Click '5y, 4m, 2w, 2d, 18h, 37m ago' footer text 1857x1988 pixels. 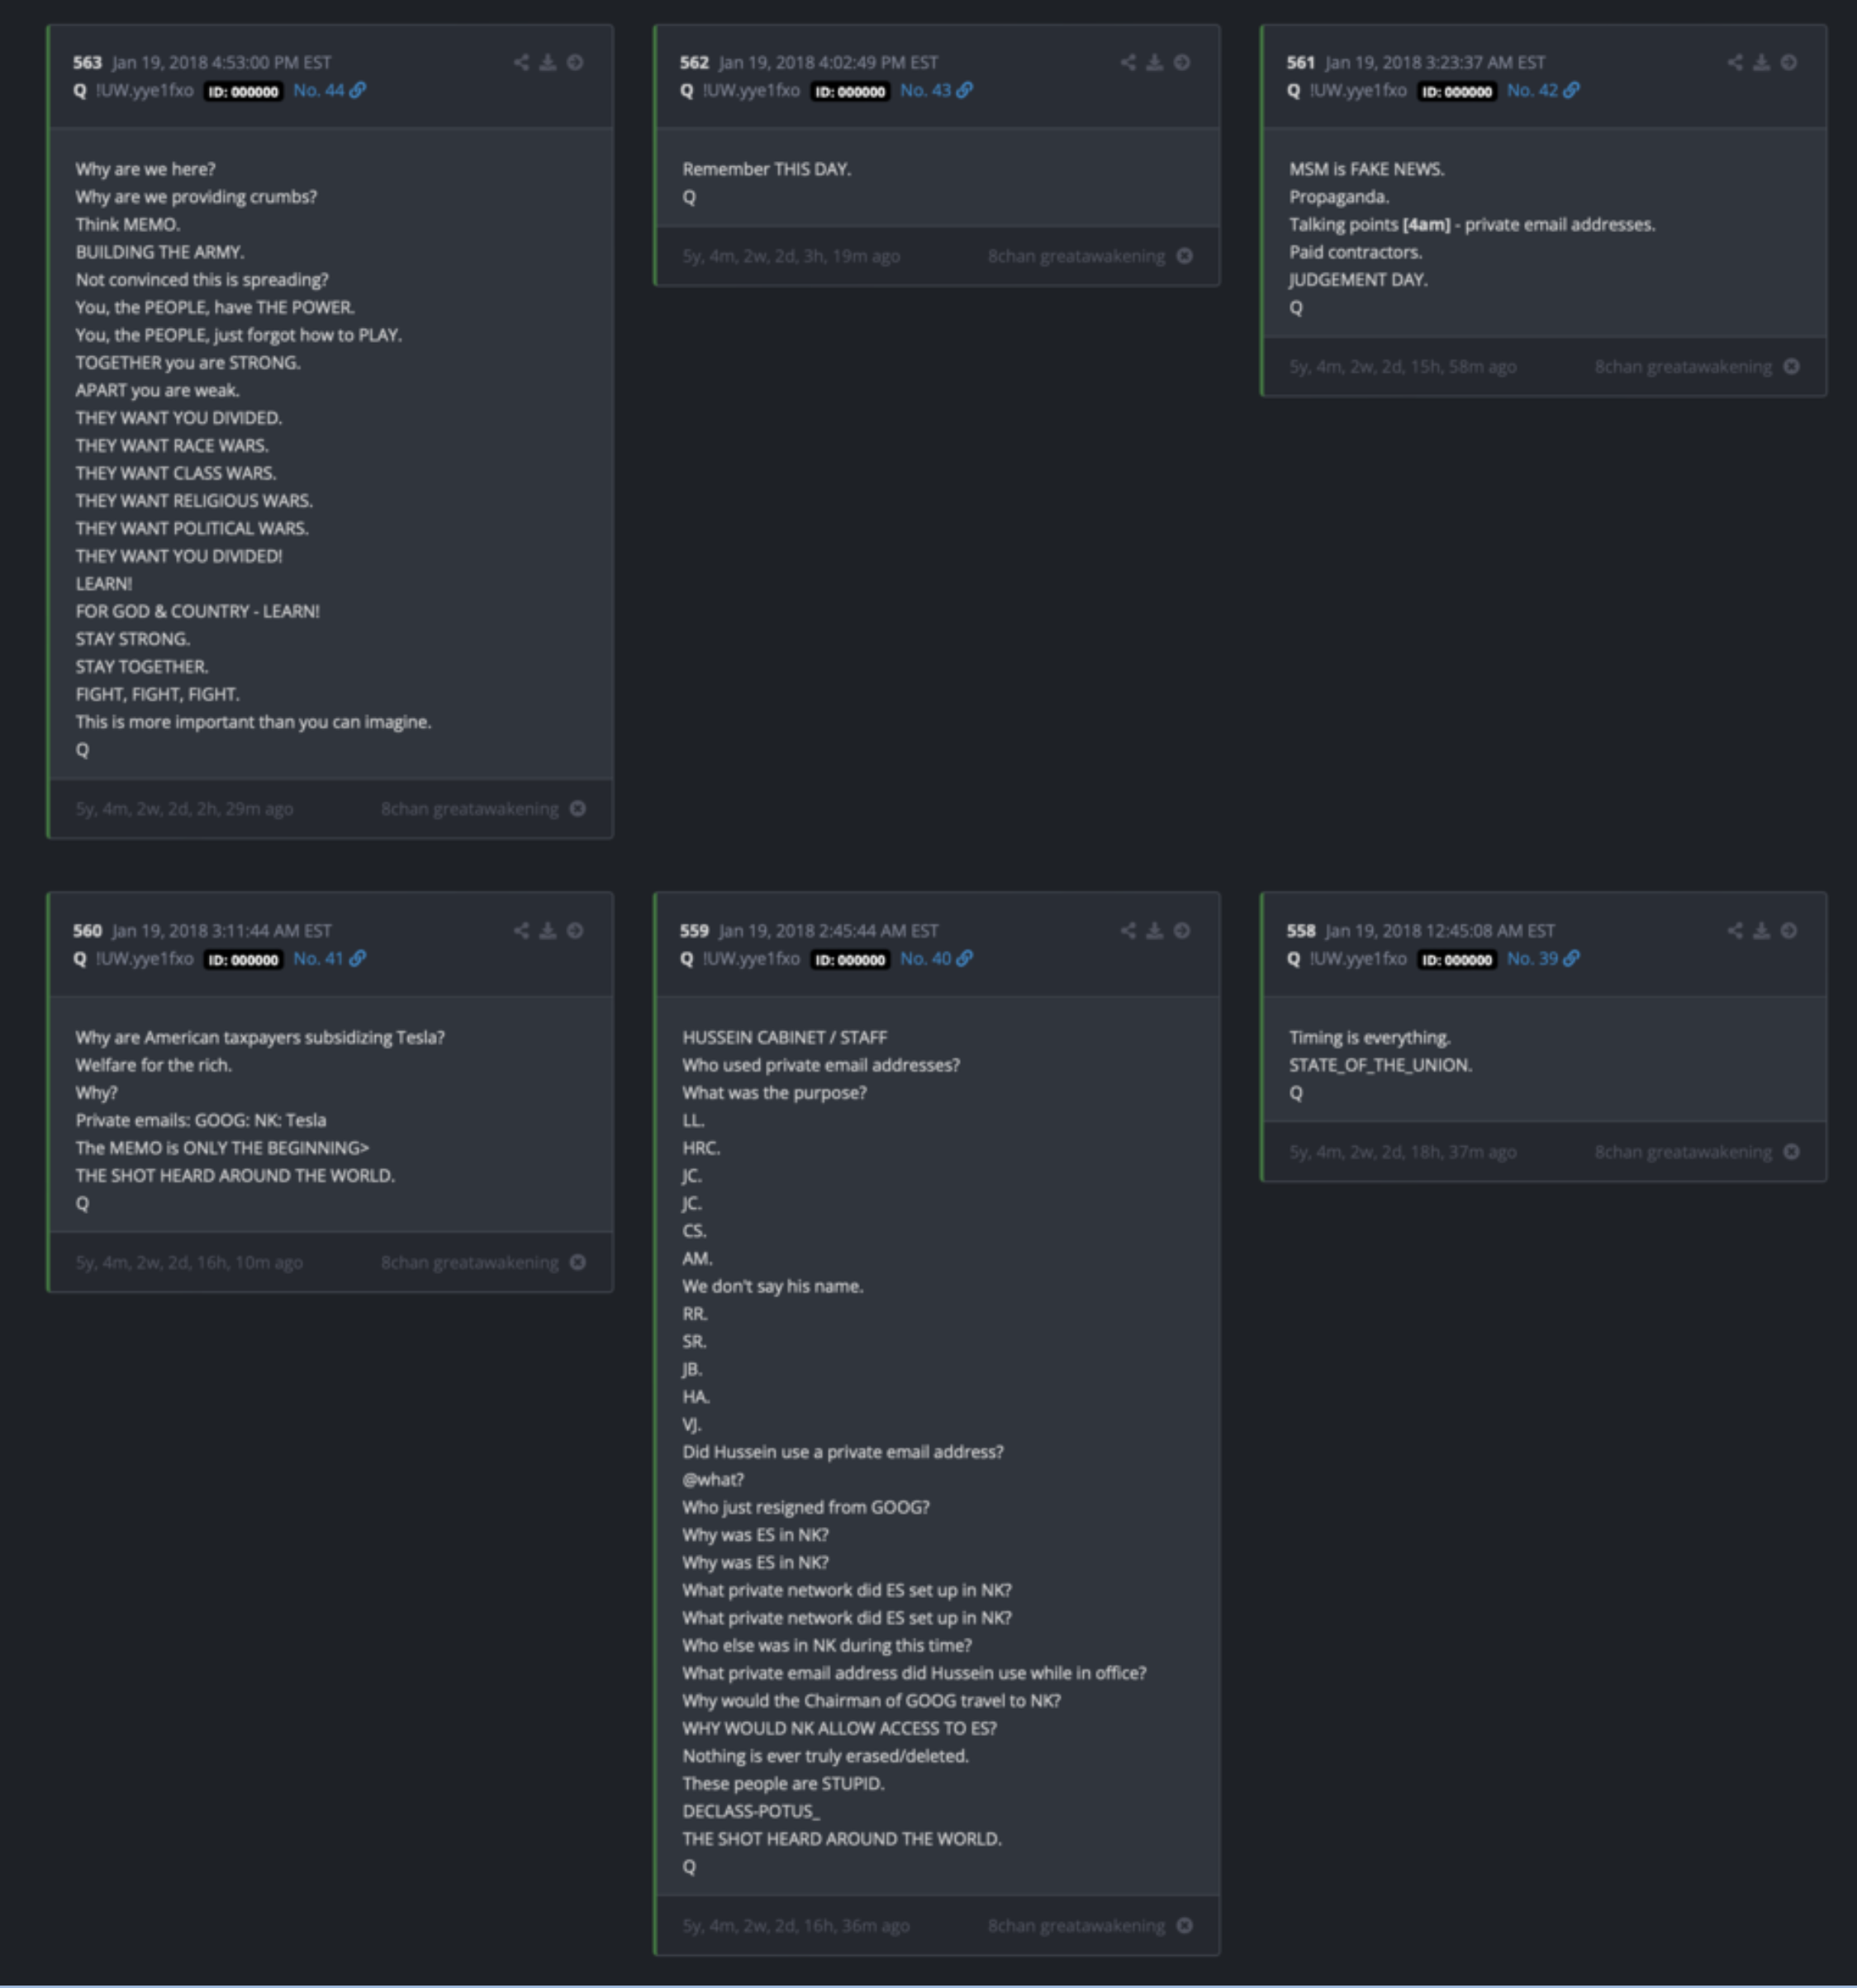coord(1403,1152)
